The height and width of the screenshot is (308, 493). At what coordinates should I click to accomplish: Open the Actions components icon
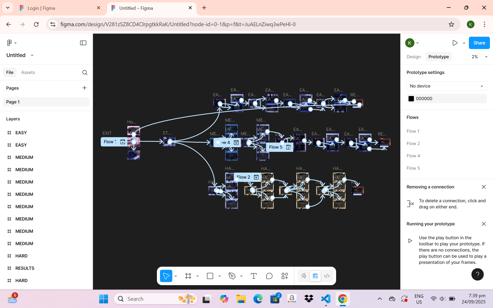pos(285,276)
